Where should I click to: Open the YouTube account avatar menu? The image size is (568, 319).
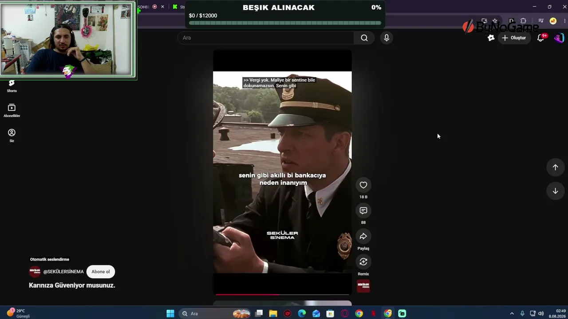(559, 38)
